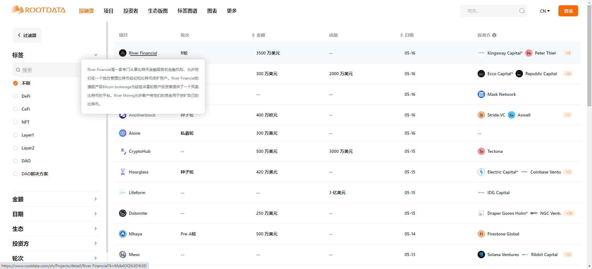This screenshot has width=592, height=269.
Task: Click the Aione project logo icon
Action: tap(123, 133)
